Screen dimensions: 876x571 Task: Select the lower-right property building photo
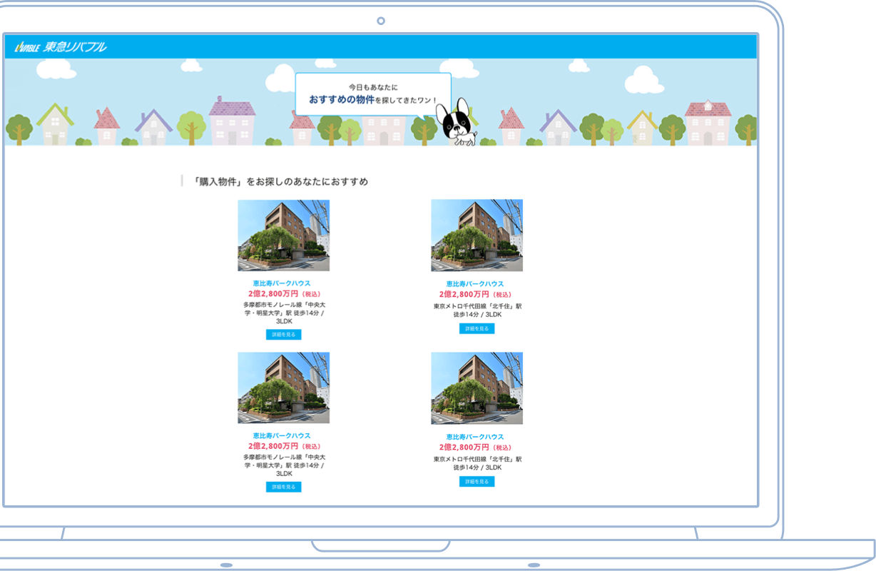coord(477,388)
